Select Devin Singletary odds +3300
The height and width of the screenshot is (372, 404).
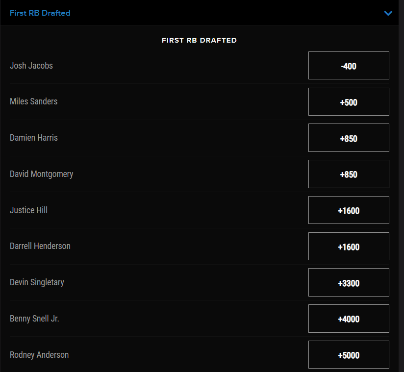click(x=349, y=282)
